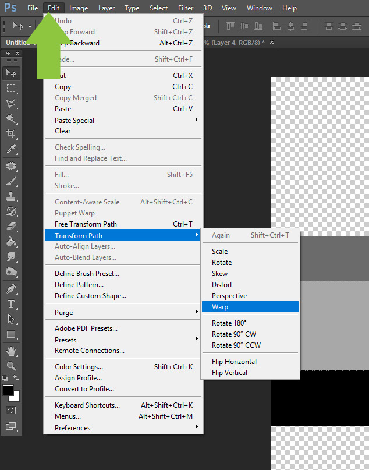The height and width of the screenshot is (470, 369).
Task: Select the Move tool
Action: [x=11, y=73]
